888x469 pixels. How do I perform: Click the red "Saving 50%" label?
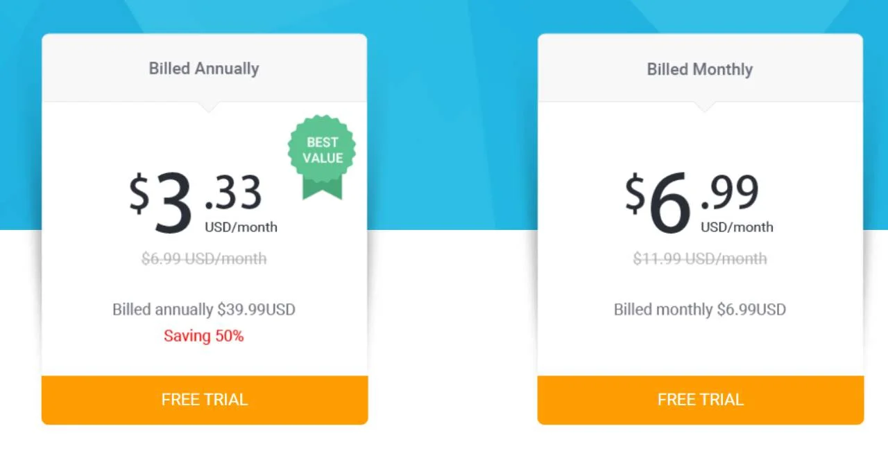pyautogui.click(x=204, y=336)
